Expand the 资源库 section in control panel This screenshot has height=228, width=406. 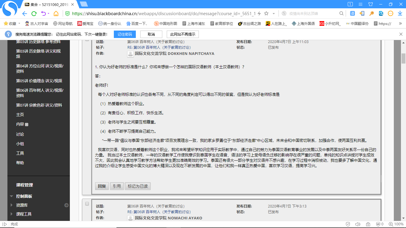12,205
